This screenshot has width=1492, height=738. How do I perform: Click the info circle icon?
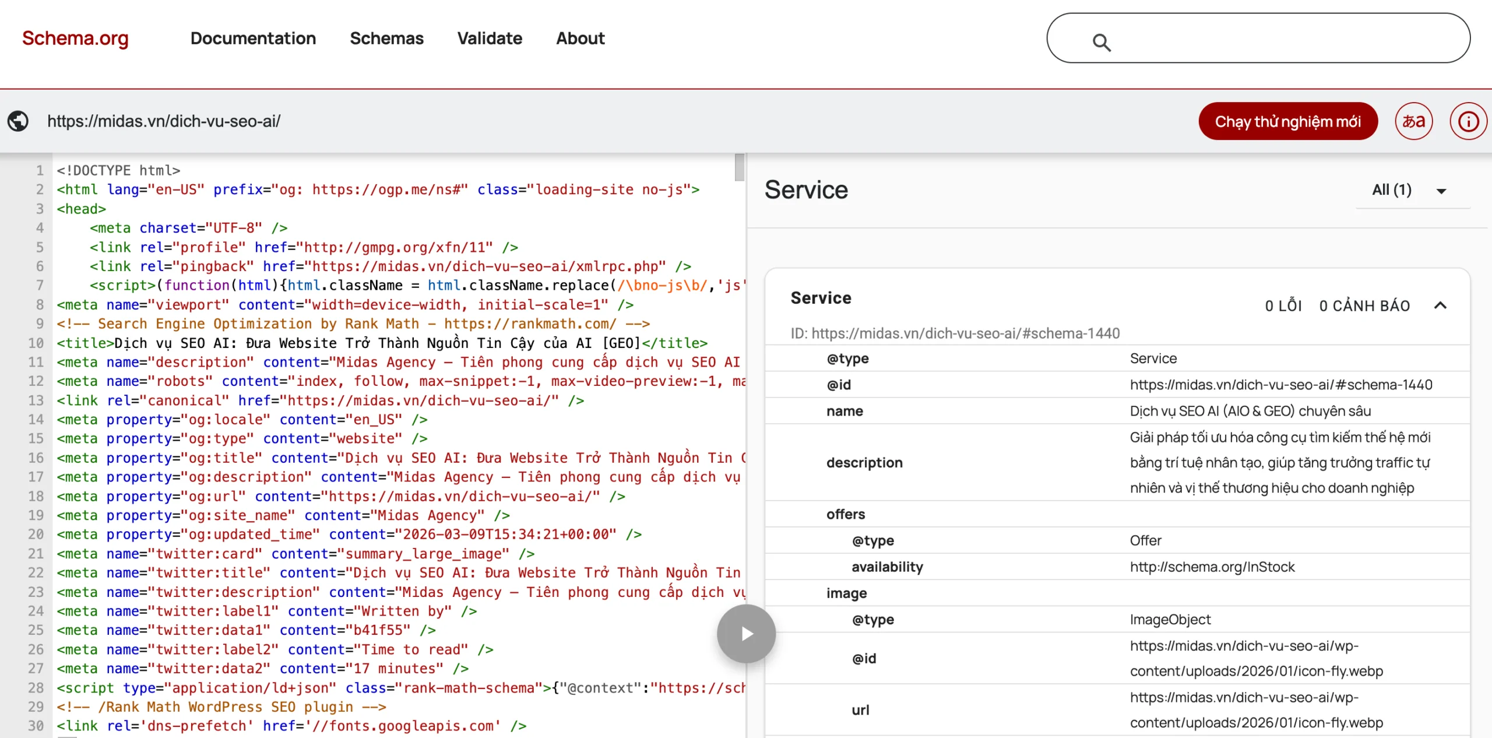tap(1468, 121)
